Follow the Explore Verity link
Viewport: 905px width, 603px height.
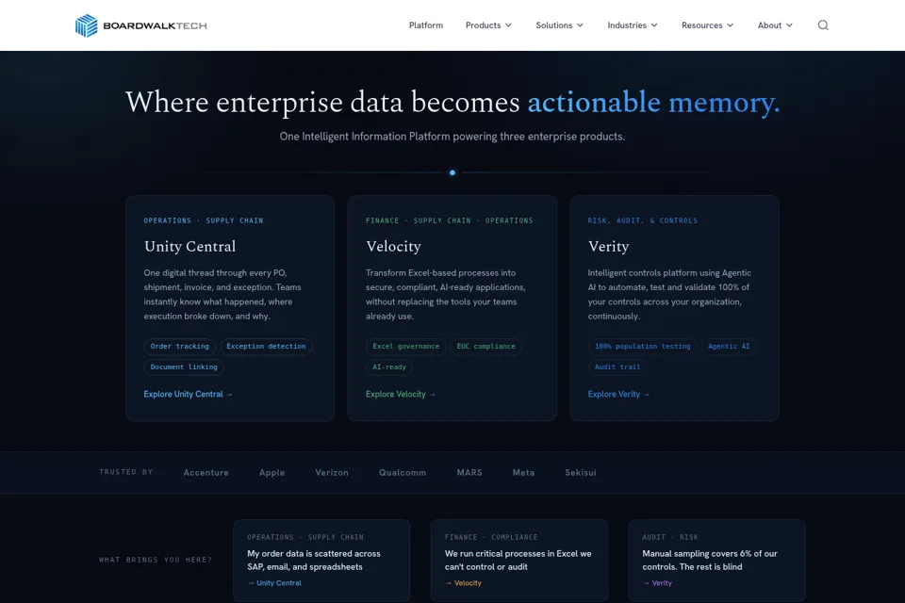point(618,394)
